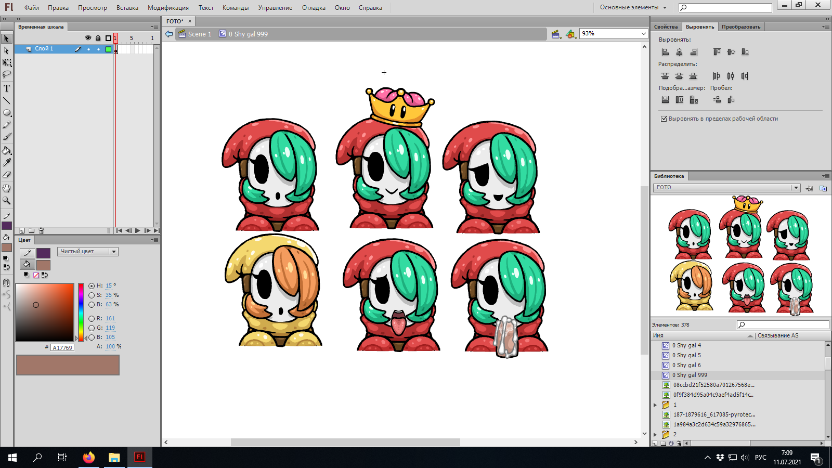The height and width of the screenshot is (468, 832).
Task: Click space evenly vertically icon
Action: click(x=717, y=100)
